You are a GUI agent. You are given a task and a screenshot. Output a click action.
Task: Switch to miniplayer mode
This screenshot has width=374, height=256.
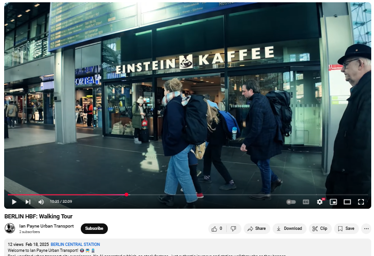(333, 202)
